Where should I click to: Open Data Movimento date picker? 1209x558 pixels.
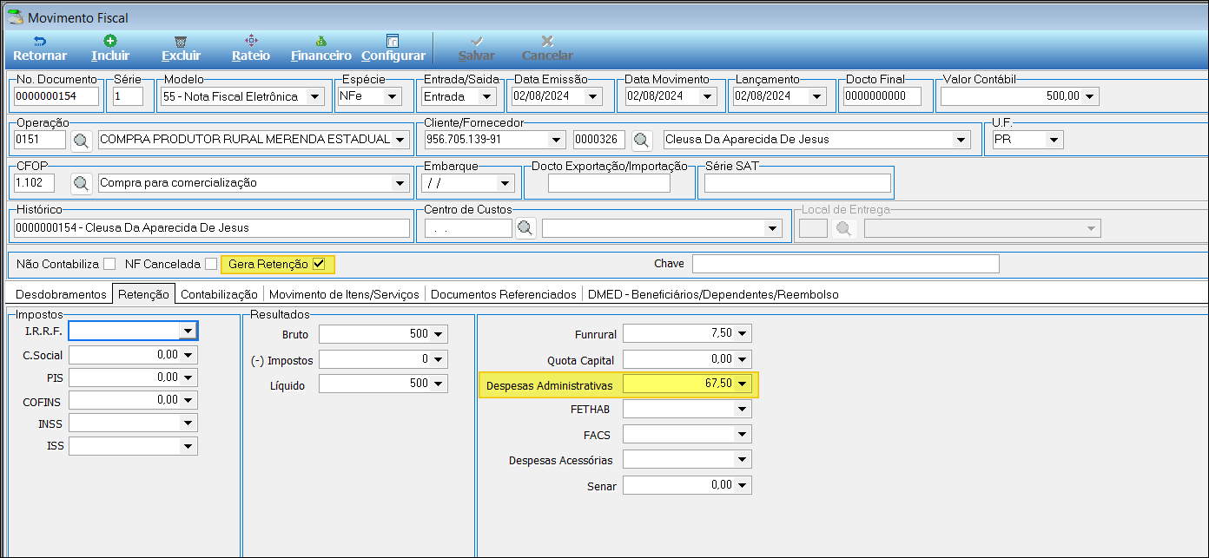click(x=707, y=96)
